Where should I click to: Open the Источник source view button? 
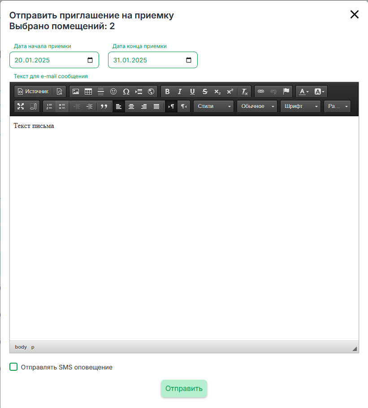click(33, 92)
